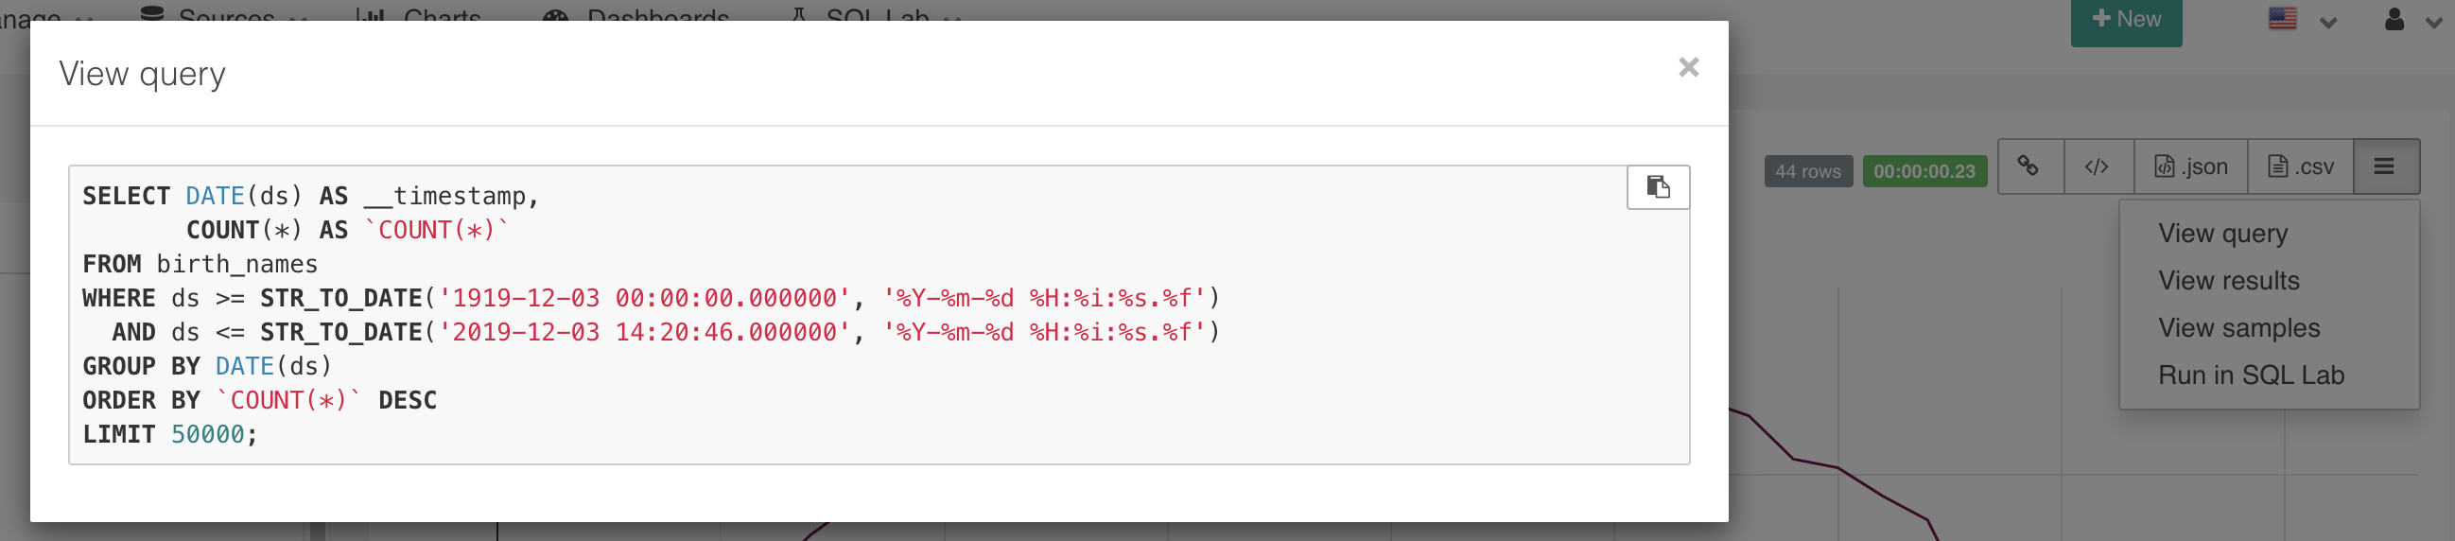This screenshot has width=2455, height=541.
Task: Export data as .csv
Action: click(2300, 166)
